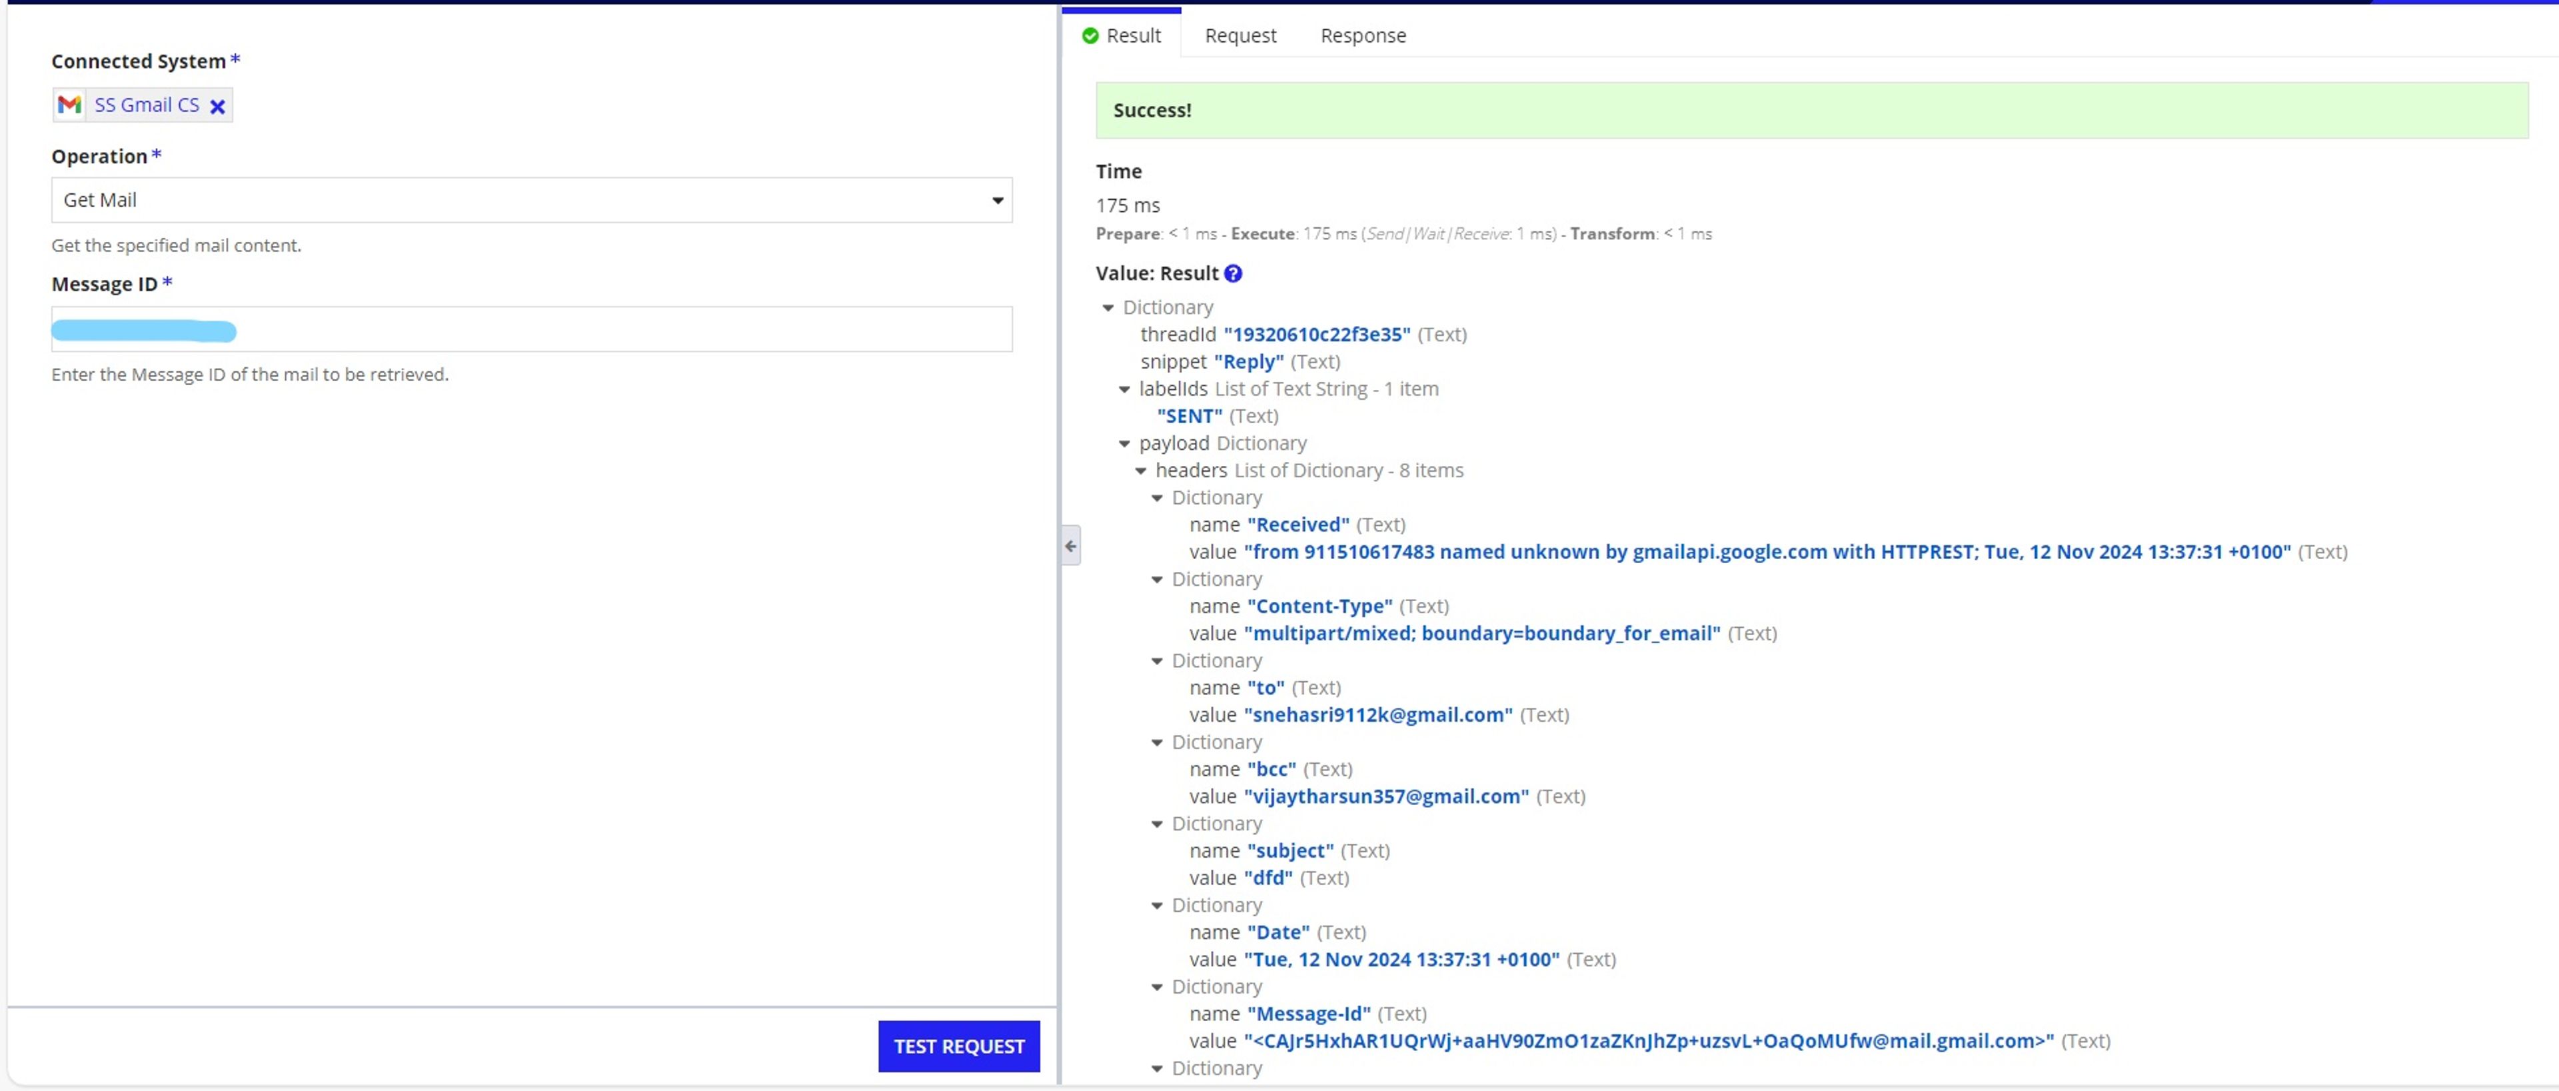Open the SS Gmail CS connected system link

(x=147, y=105)
